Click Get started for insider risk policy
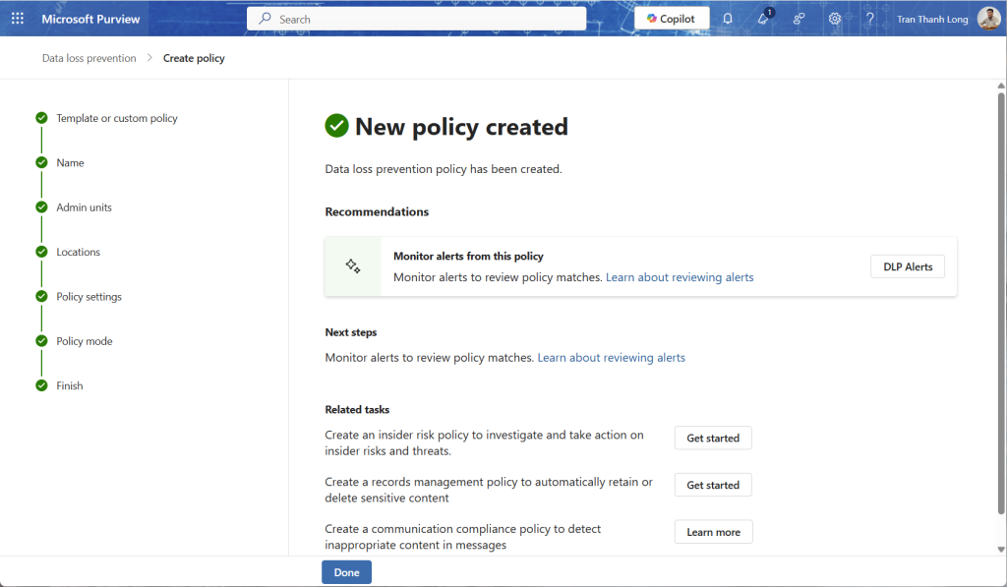Screen dimensions: 1007x587 point(712,439)
